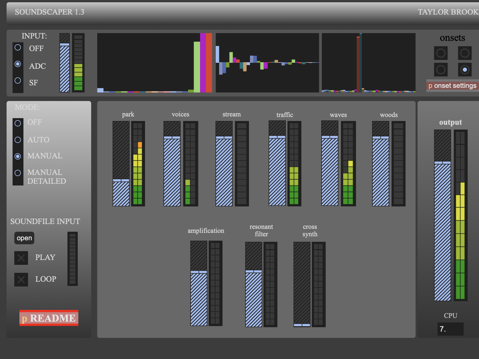Screen dimensions: 479x359
Task: Toggle the PLAY checkbox for soundfile
Action: (21, 258)
